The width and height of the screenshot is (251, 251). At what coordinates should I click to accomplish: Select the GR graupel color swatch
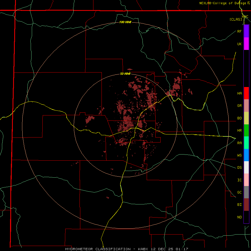246,106
